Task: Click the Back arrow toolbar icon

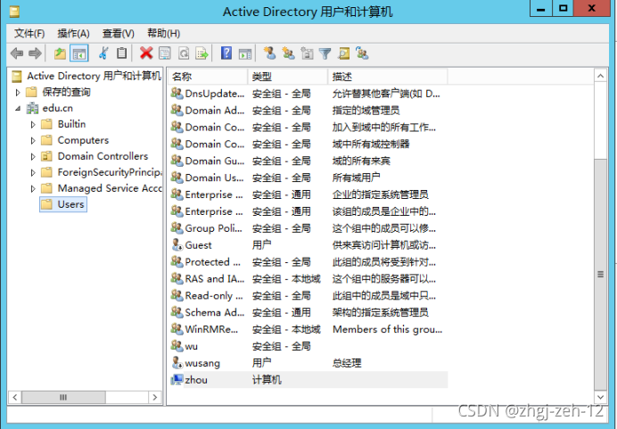Action: (17, 54)
